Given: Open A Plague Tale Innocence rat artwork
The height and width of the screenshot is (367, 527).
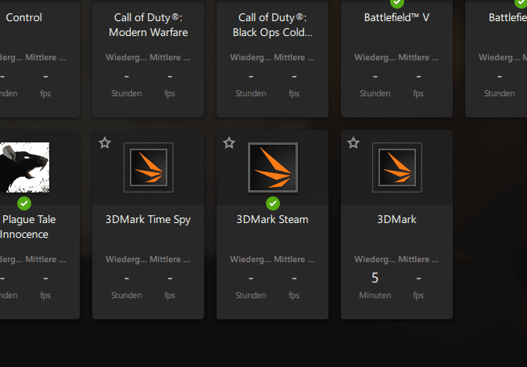Looking at the screenshot, I should coord(24,167).
